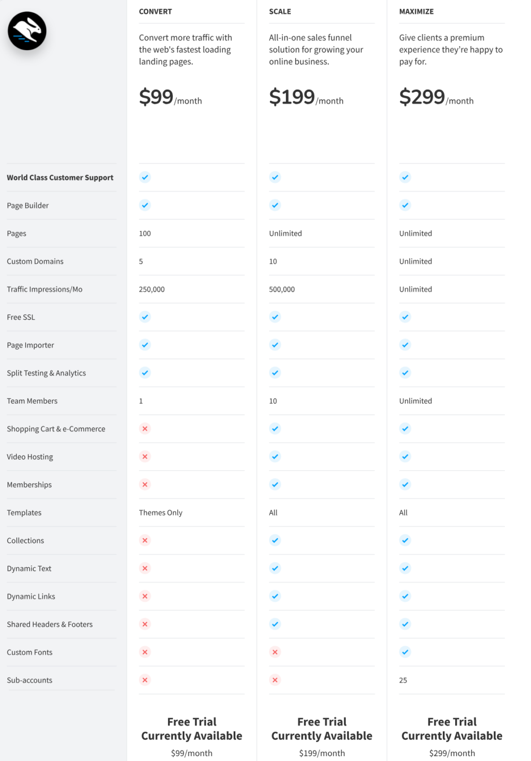Click the Maximize plan Custom Fonts checkmark
Screen dimensions: 531x761
(405, 652)
